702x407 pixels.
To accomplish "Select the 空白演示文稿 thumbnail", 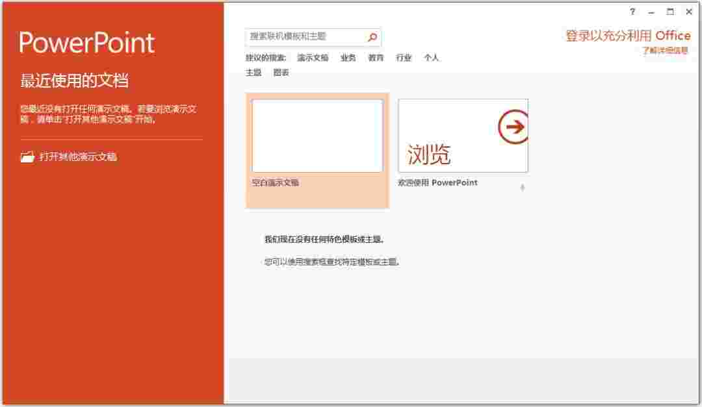I will pyautogui.click(x=317, y=135).
